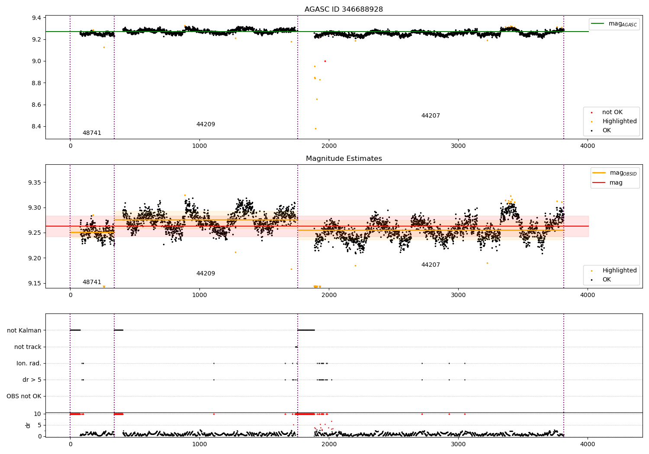Image resolution: width=649 pixels, height=454 pixels.
Task: Click the "dr" axis label
Action: [28, 425]
